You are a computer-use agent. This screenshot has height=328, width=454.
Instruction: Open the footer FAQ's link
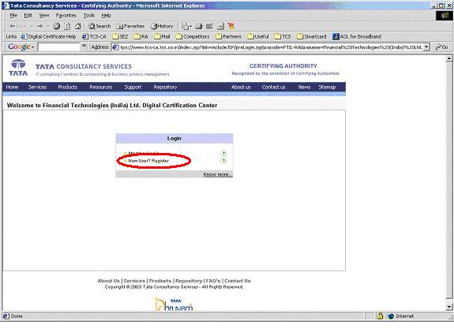pos(213,281)
